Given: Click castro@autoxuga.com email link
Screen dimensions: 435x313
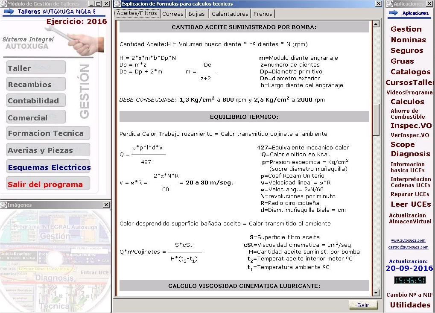Looking at the screenshot, I should (408, 247).
